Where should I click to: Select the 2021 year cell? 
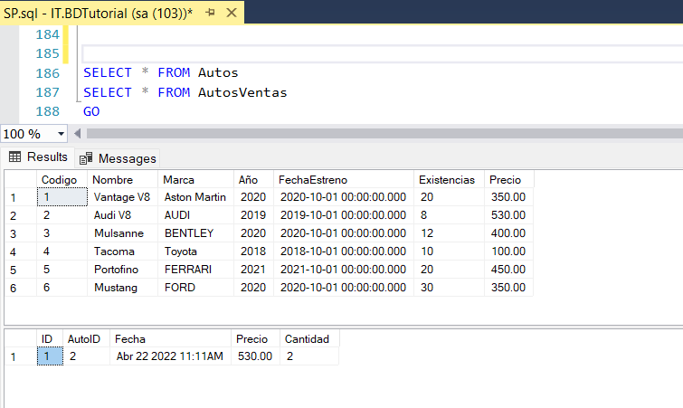[253, 270]
